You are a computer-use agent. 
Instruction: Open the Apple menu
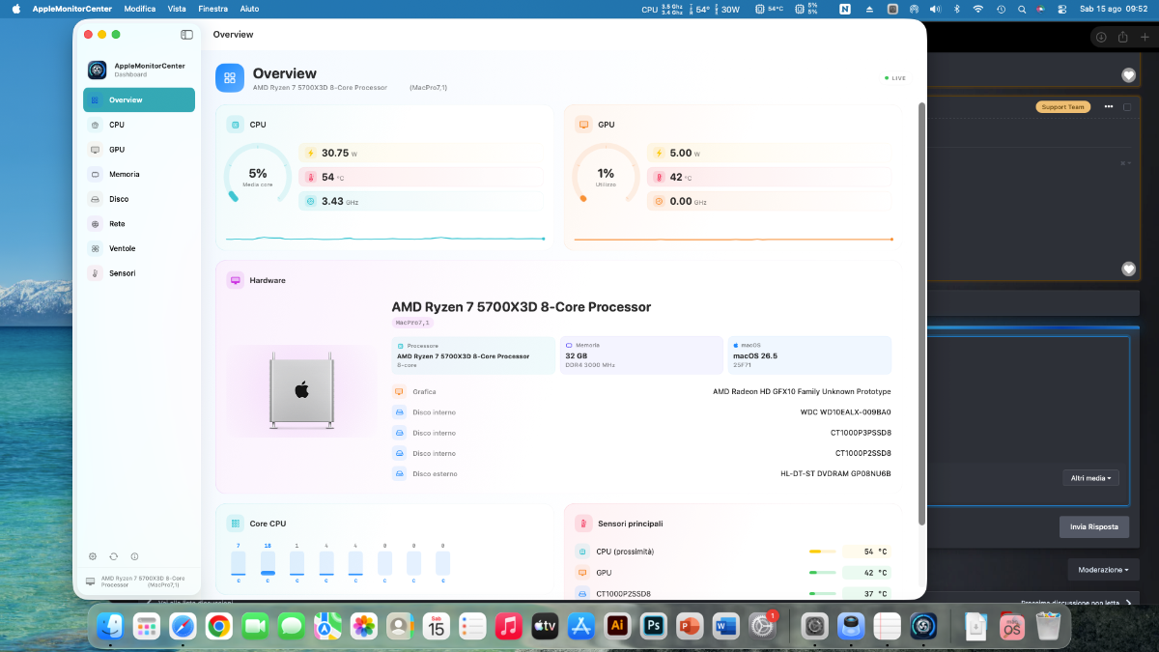[x=15, y=9]
